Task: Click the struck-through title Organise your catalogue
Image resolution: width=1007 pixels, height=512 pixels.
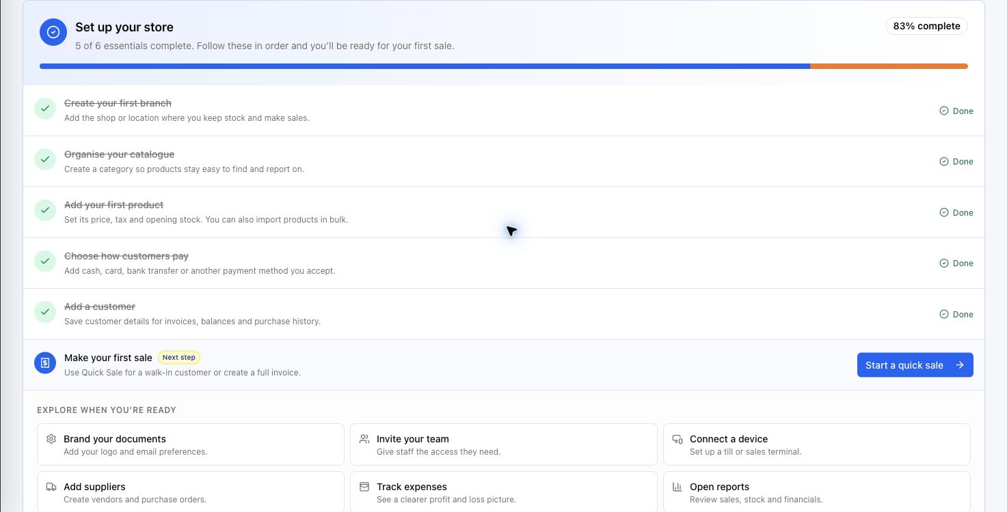Action: [x=119, y=154]
